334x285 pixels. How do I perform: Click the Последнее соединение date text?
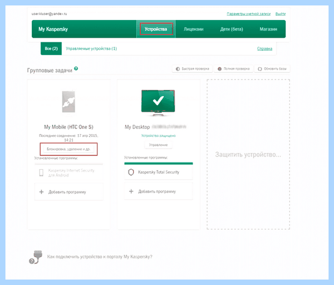68,138
